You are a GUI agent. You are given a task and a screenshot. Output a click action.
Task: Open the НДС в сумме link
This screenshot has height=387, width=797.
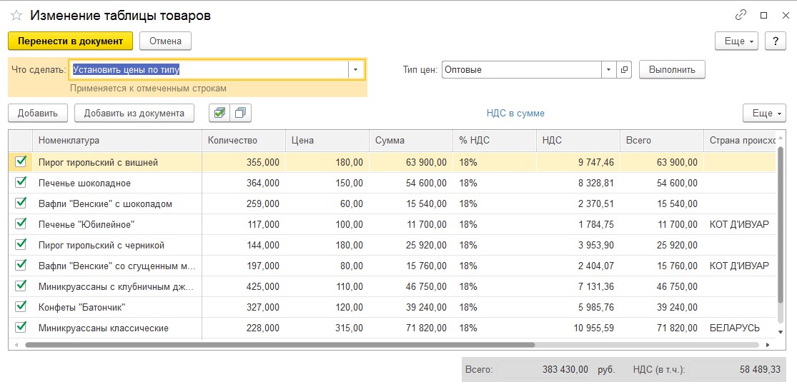515,113
